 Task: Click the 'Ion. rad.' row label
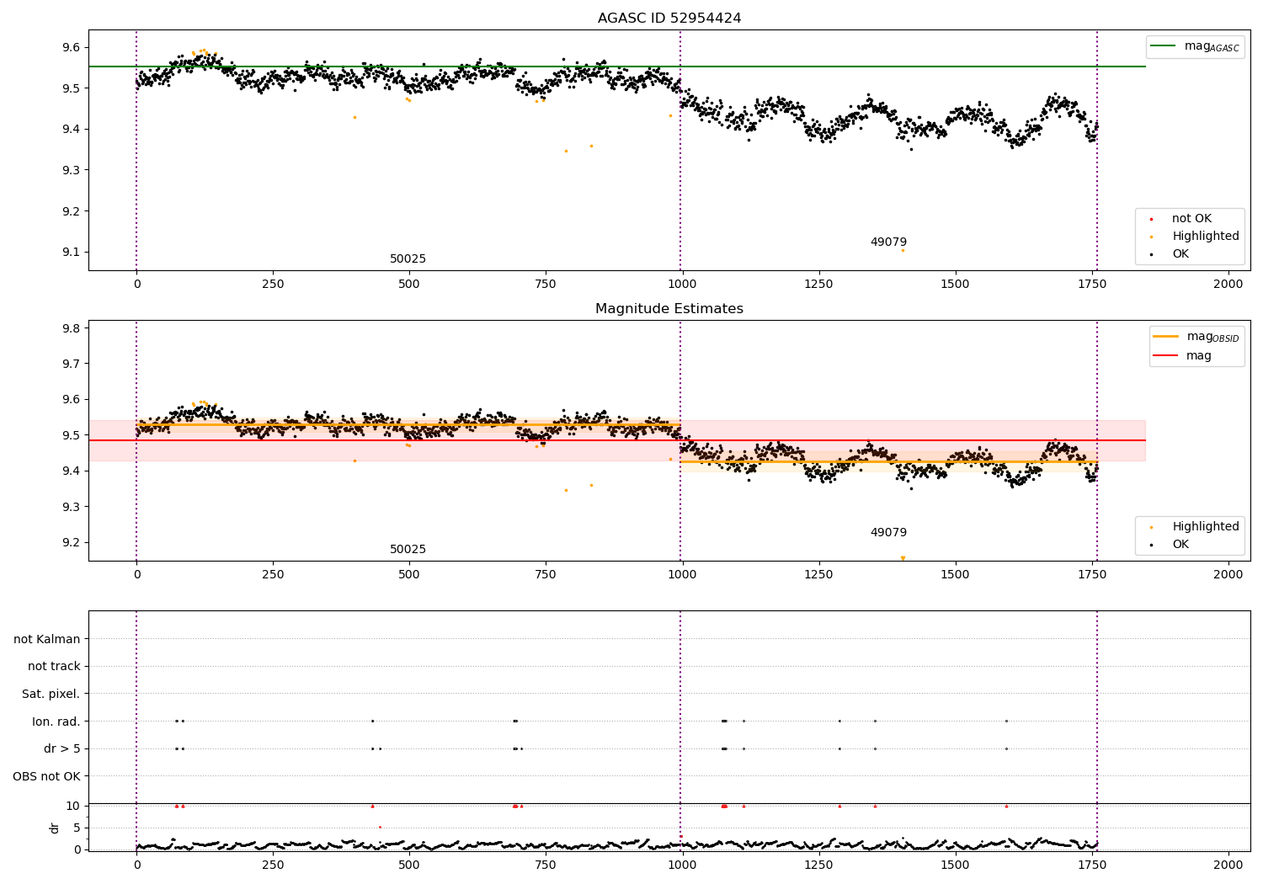pos(56,722)
